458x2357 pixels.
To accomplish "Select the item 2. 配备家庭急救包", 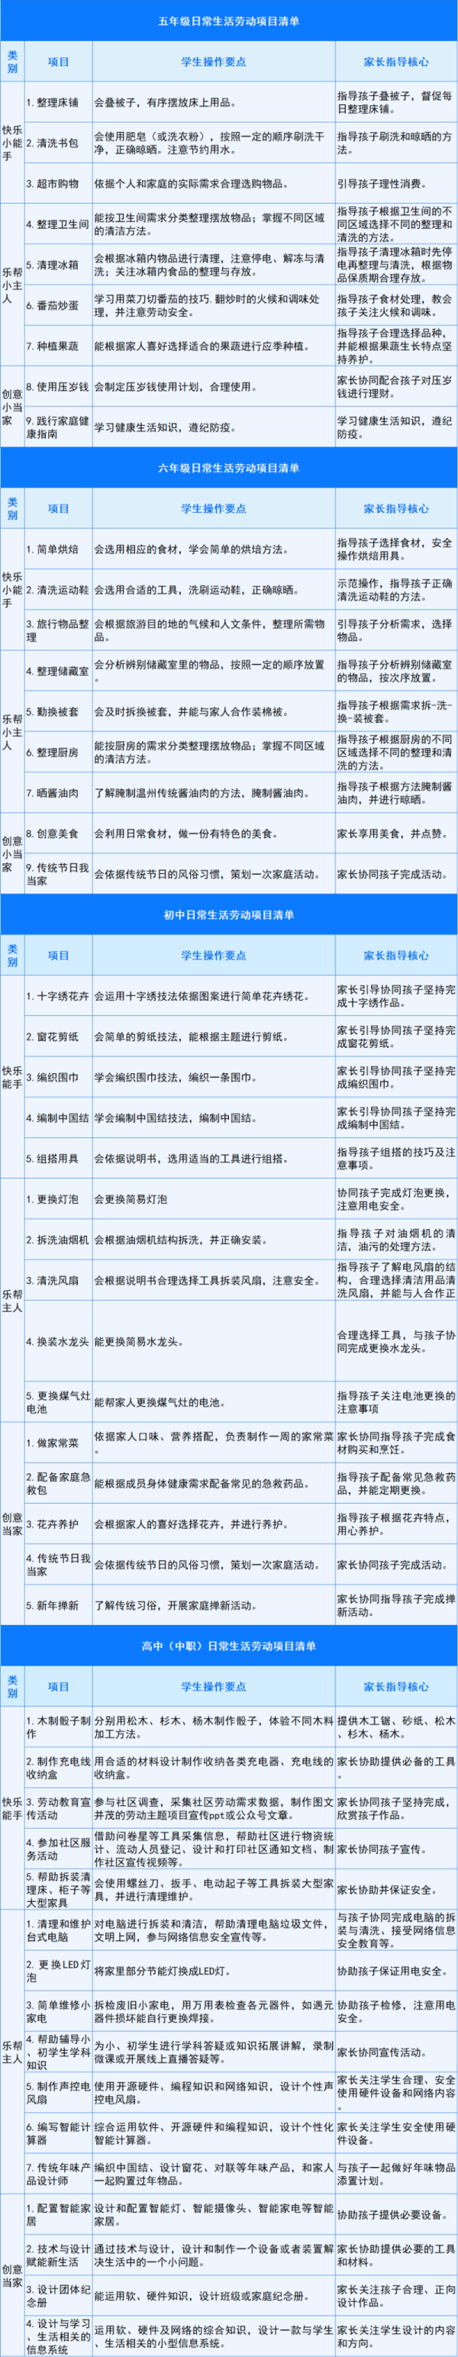I will pyautogui.click(x=57, y=1482).
